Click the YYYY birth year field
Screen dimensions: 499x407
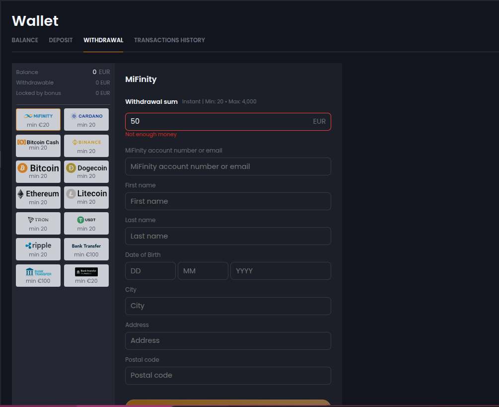point(280,271)
